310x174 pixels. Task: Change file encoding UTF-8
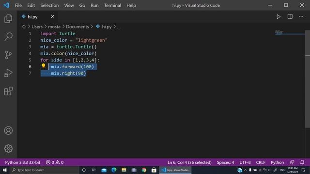(x=245, y=162)
